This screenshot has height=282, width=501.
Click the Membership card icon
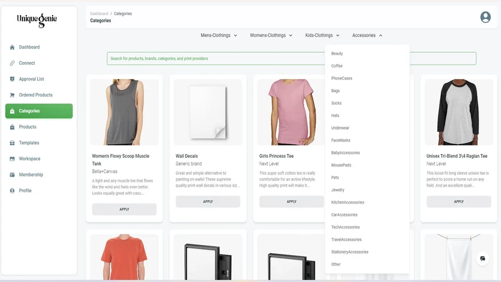coord(12,175)
